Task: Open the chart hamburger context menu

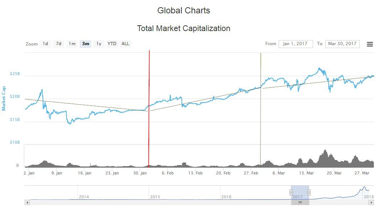Action: pyautogui.click(x=370, y=44)
